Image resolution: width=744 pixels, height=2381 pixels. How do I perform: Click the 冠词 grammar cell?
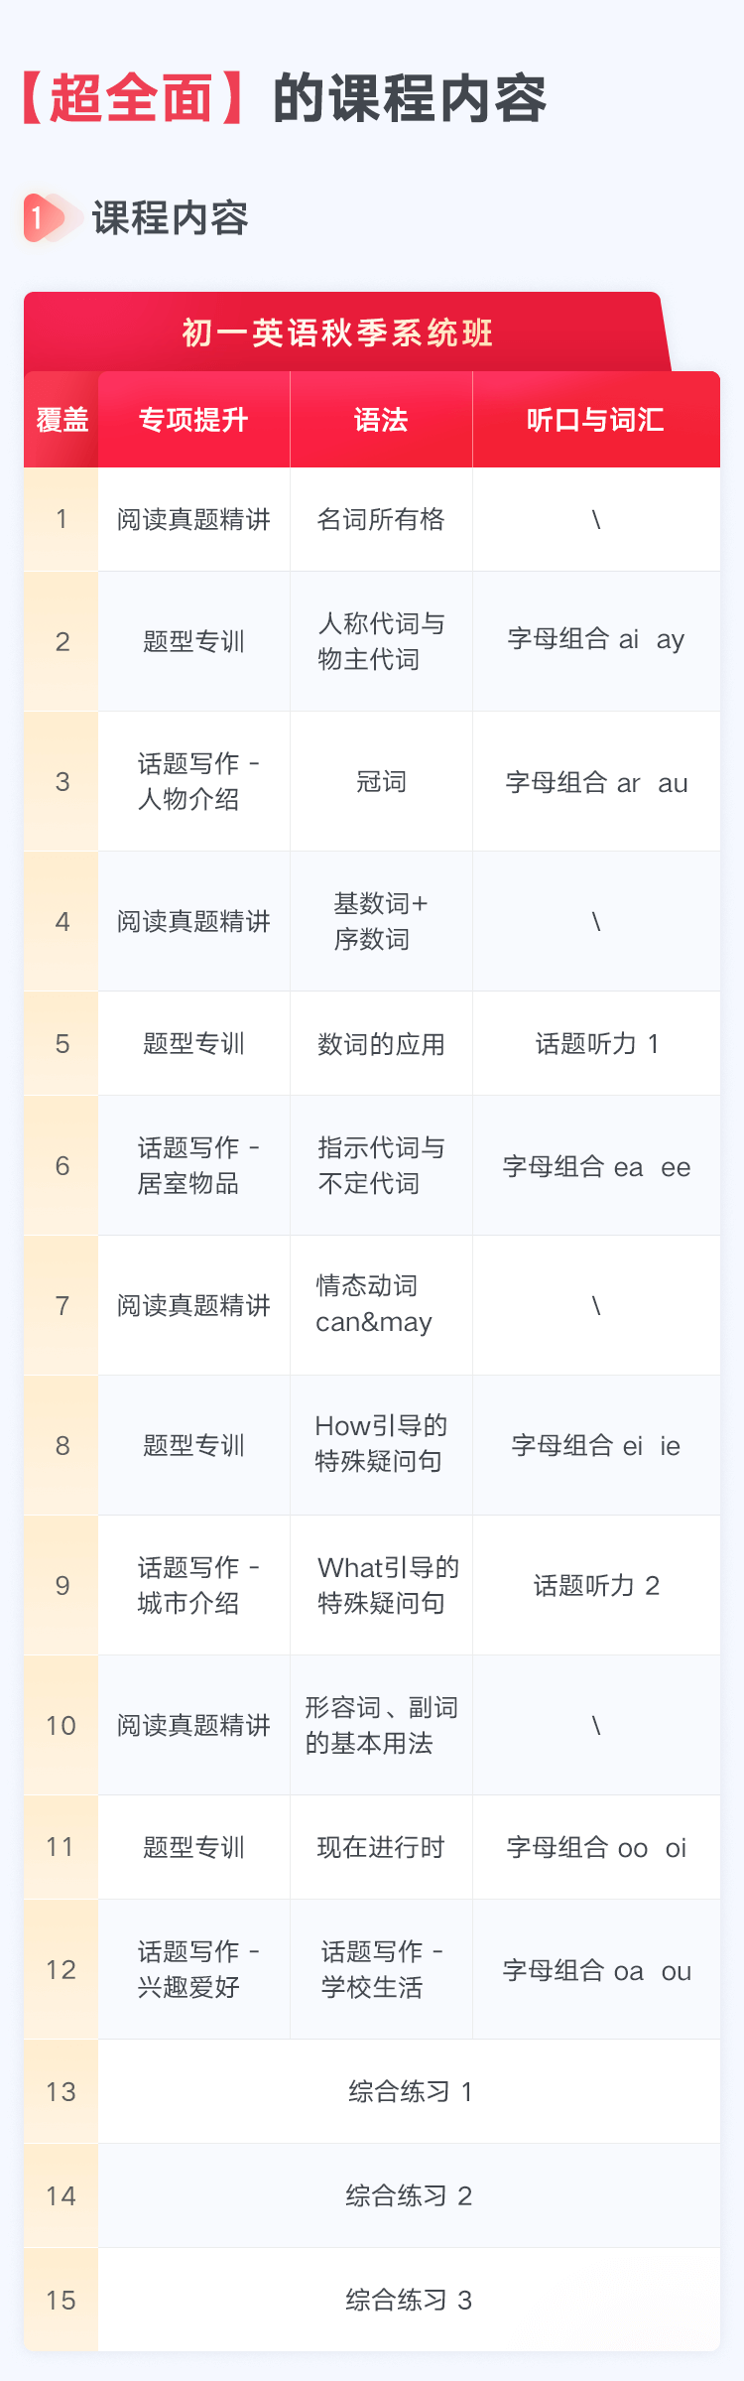[x=381, y=782]
